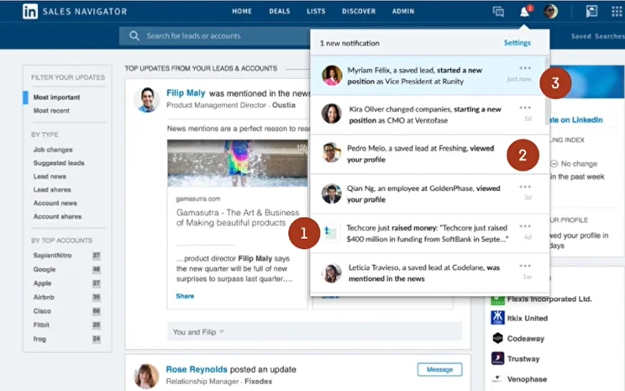The height and width of the screenshot is (391, 625).
Task: Click the LinkedIn Sales Navigator logo
Action: tap(75, 11)
